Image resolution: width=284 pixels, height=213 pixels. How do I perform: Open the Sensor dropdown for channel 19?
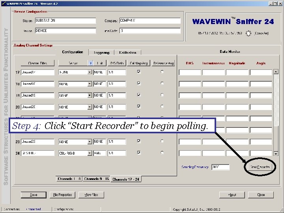(x=90, y=95)
